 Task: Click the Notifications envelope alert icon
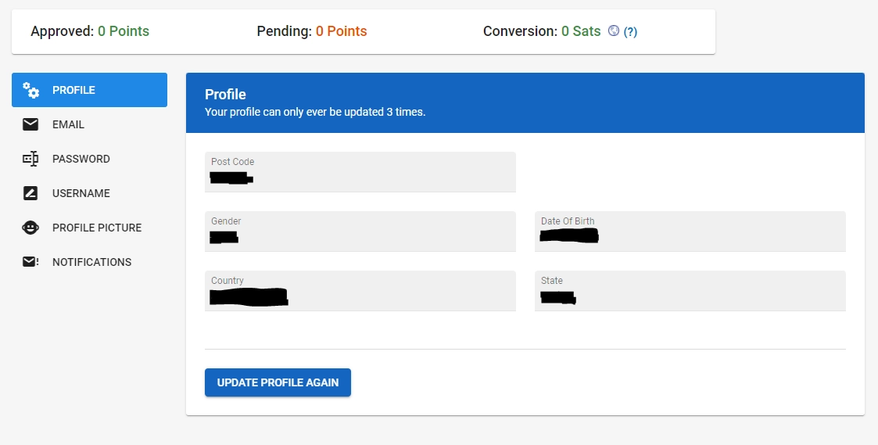[x=30, y=262]
